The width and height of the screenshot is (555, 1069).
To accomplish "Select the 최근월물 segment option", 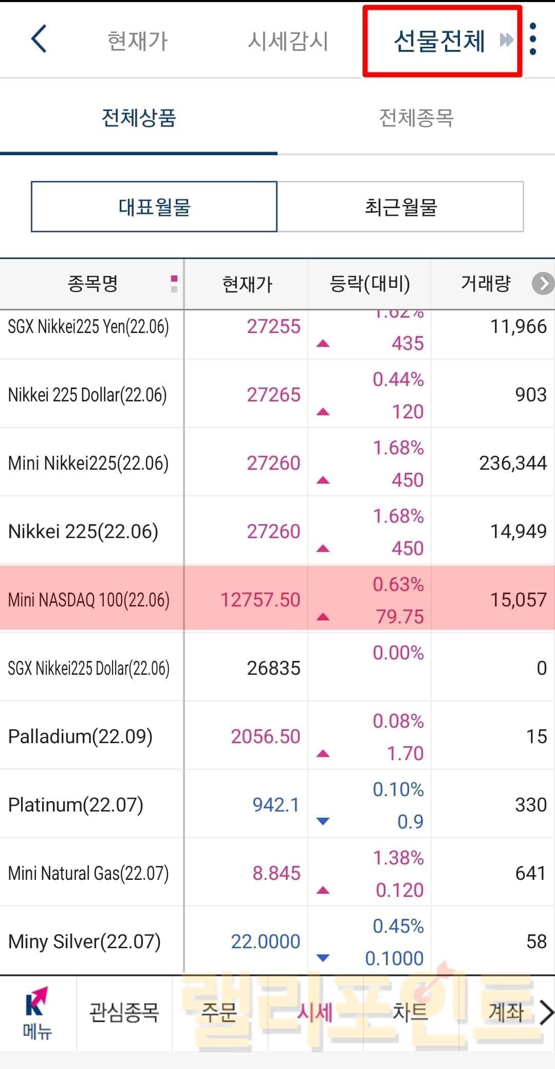I will [x=400, y=207].
